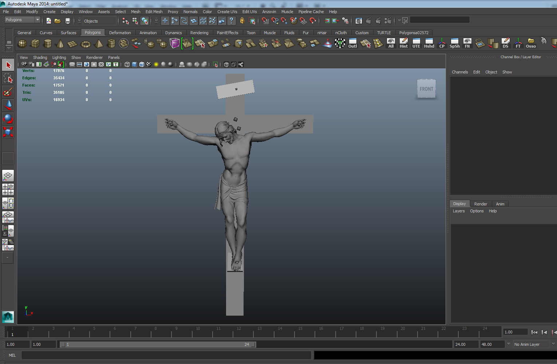Pick the Move tool in the toolbox
Image resolution: width=557 pixels, height=364 pixels.
point(8,105)
